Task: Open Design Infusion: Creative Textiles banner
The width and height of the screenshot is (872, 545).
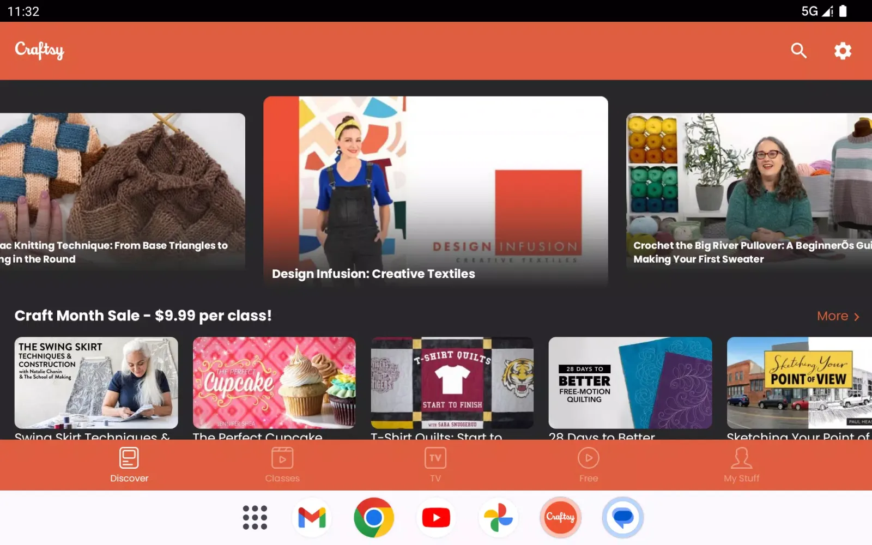Action: coord(435,192)
